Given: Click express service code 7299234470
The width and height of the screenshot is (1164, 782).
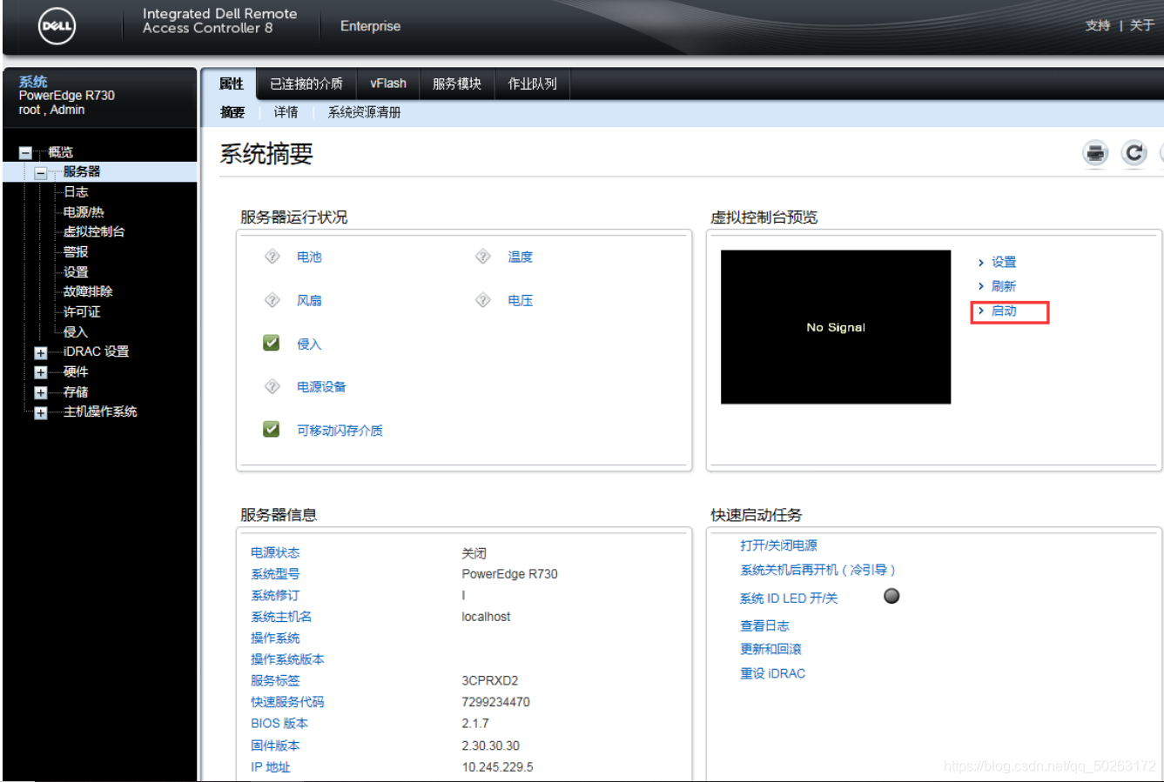Looking at the screenshot, I should click(495, 702).
